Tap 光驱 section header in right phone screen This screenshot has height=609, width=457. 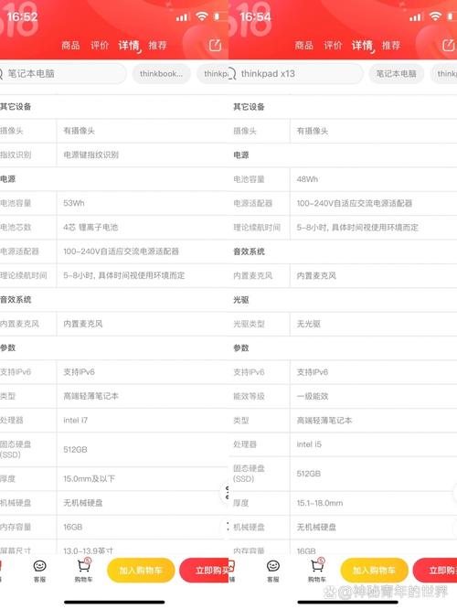[241, 299]
